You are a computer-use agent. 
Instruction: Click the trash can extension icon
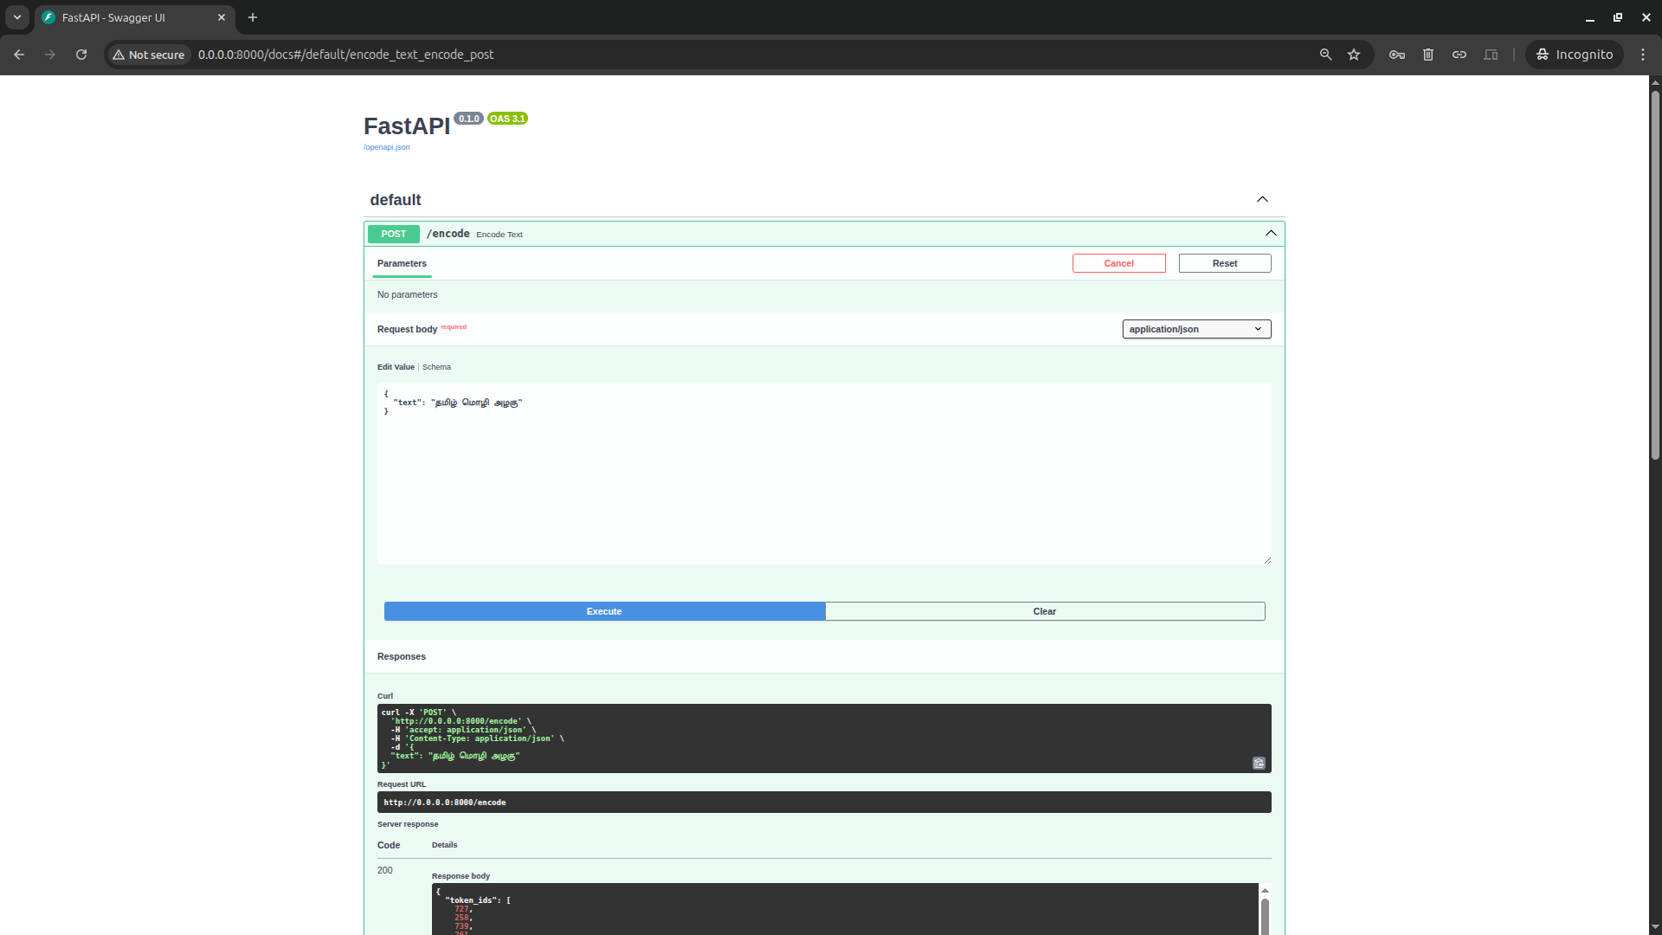pos(1428,55)
